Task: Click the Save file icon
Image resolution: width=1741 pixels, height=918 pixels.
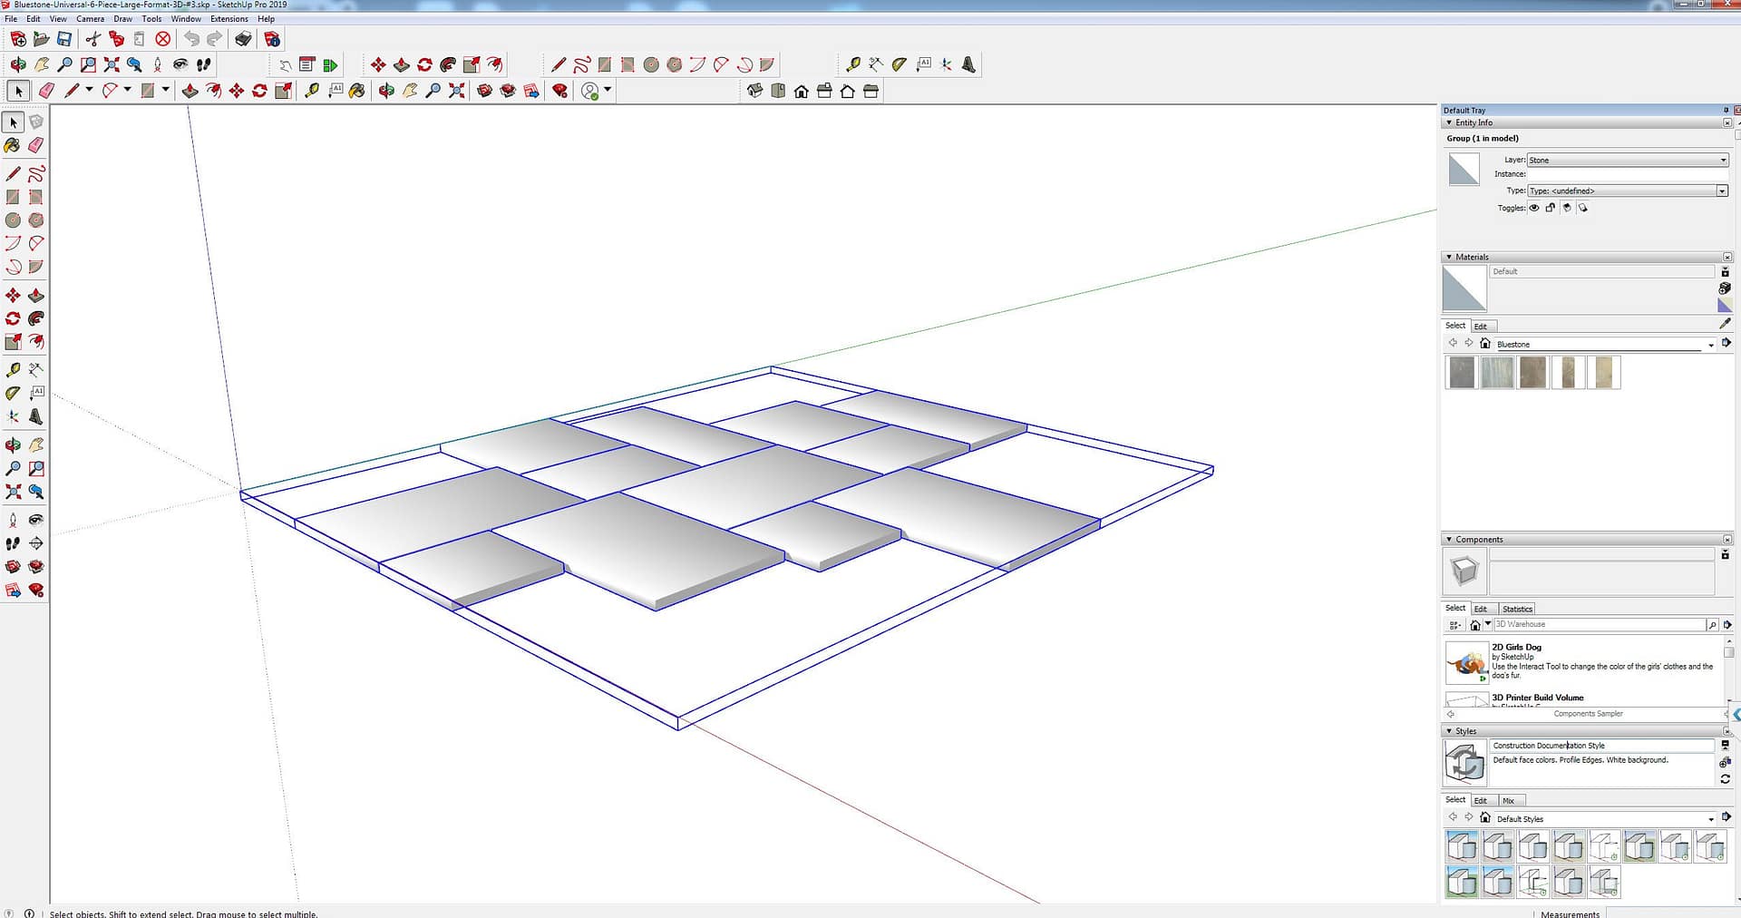Action: 64,39
